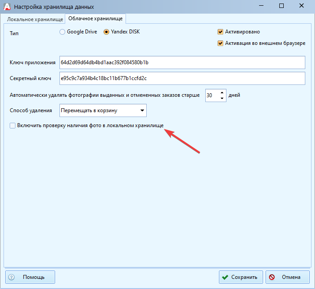Click the green checkmark on Сохранить
The image size is (315, 289).
click(226, 277)
